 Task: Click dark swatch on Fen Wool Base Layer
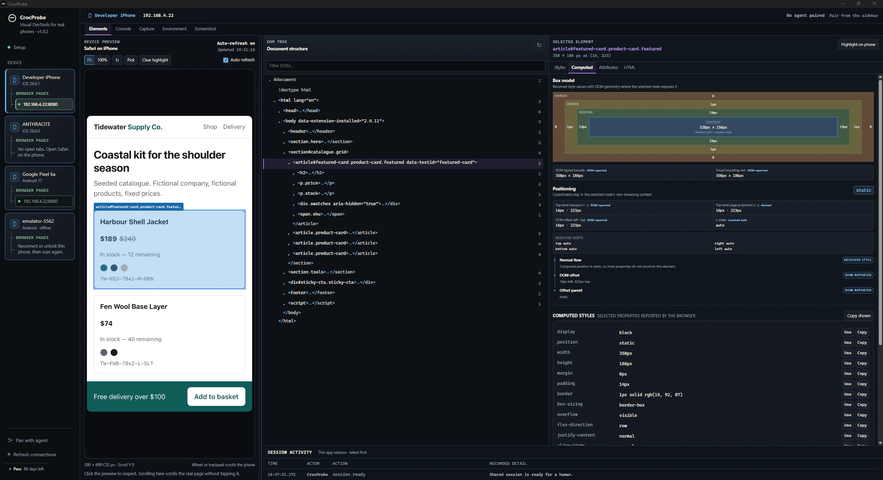coord(114,352)
